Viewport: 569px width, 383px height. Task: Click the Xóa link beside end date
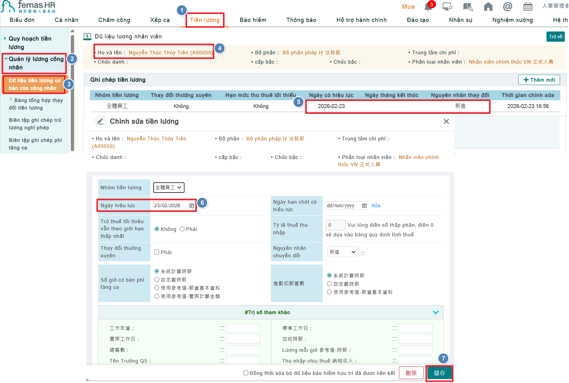[x=376, y=206]
